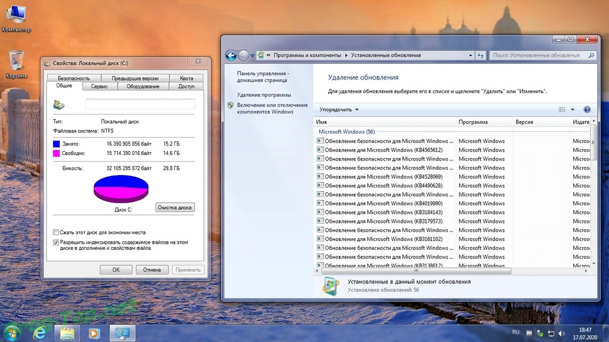Go back using the blue Back arrow
The width and height of the screenshot is (609, 342).
231,55
